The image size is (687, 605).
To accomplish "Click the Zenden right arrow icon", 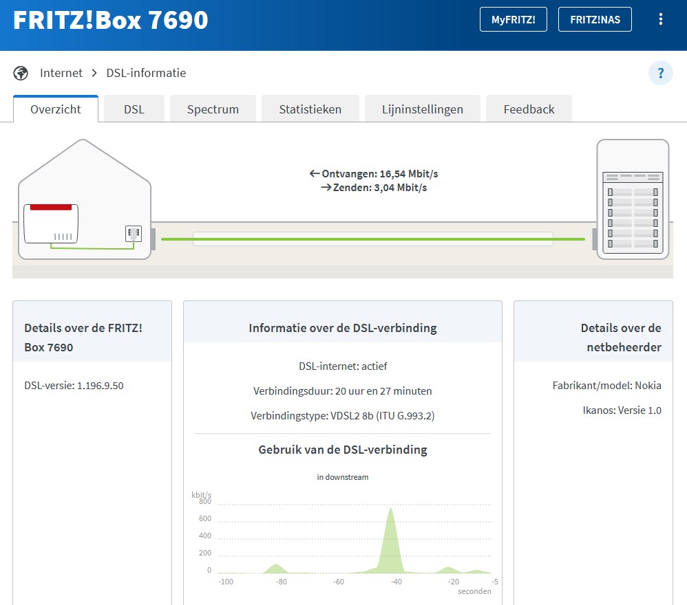I will [x=326, y=188].
